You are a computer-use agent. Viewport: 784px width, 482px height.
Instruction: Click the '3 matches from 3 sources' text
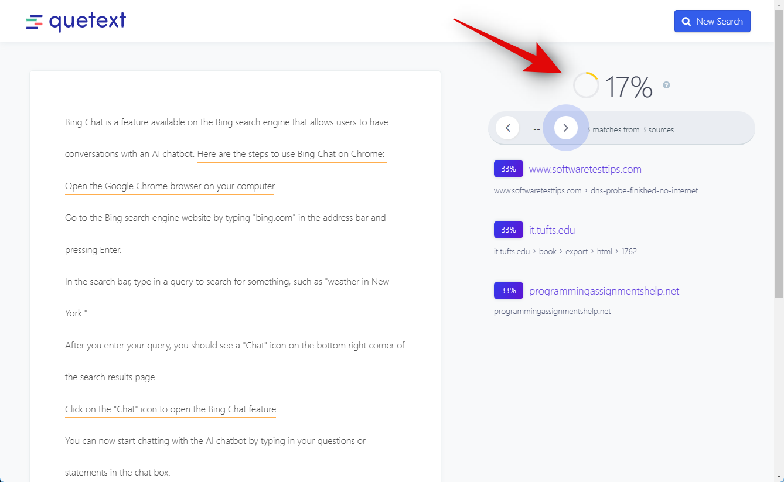click(630, 129)
